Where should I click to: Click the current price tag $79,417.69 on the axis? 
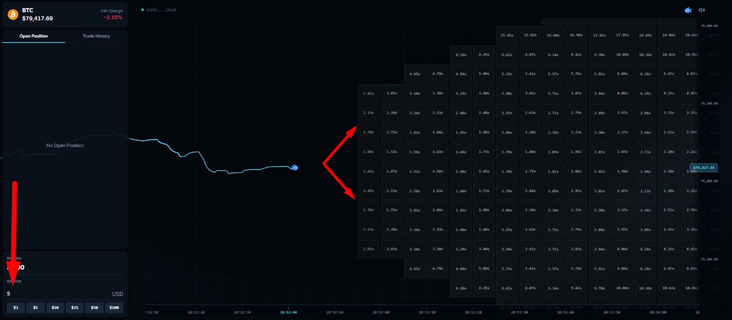click(703, 168)
